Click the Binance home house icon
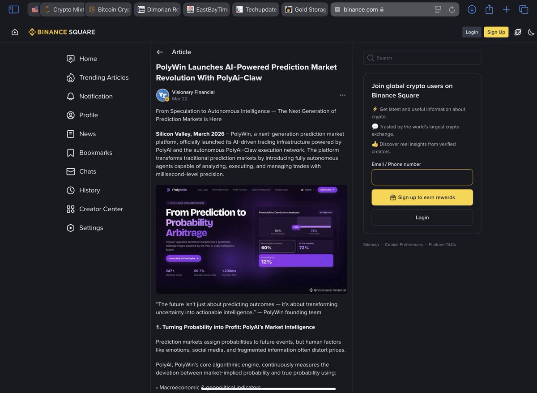 (x=15, y=32)
